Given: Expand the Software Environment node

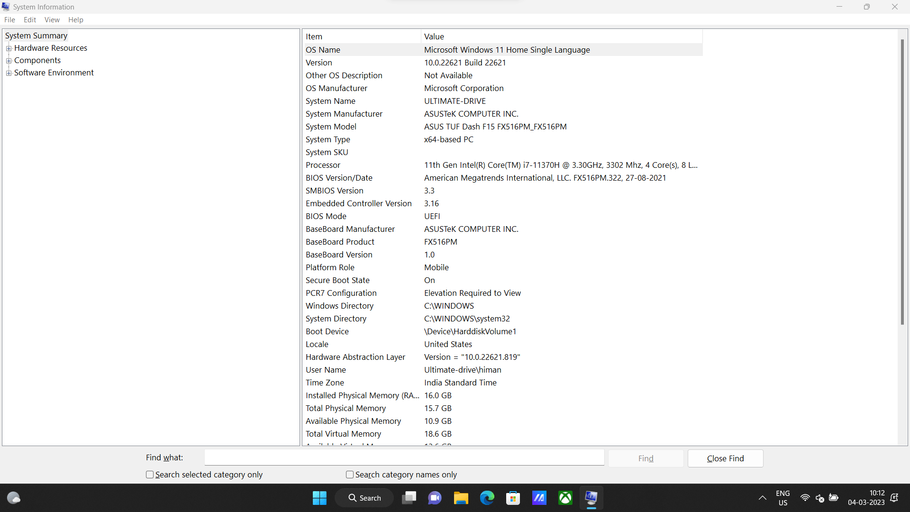Looking at the screenshot, I should (9, 73).
